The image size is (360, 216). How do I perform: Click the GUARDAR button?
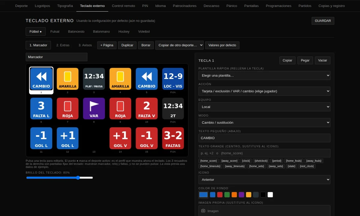(323, 21)
